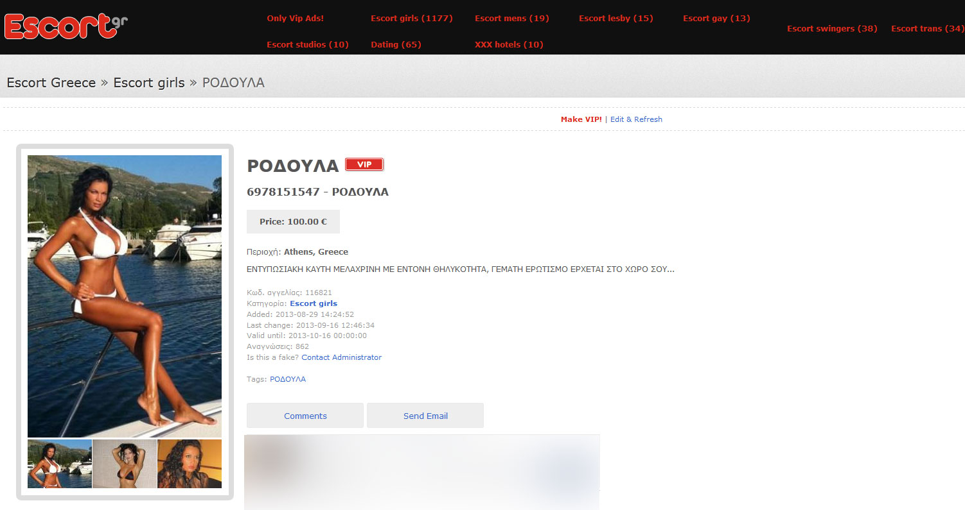Click the Make VIP! link

click(581, 119)
